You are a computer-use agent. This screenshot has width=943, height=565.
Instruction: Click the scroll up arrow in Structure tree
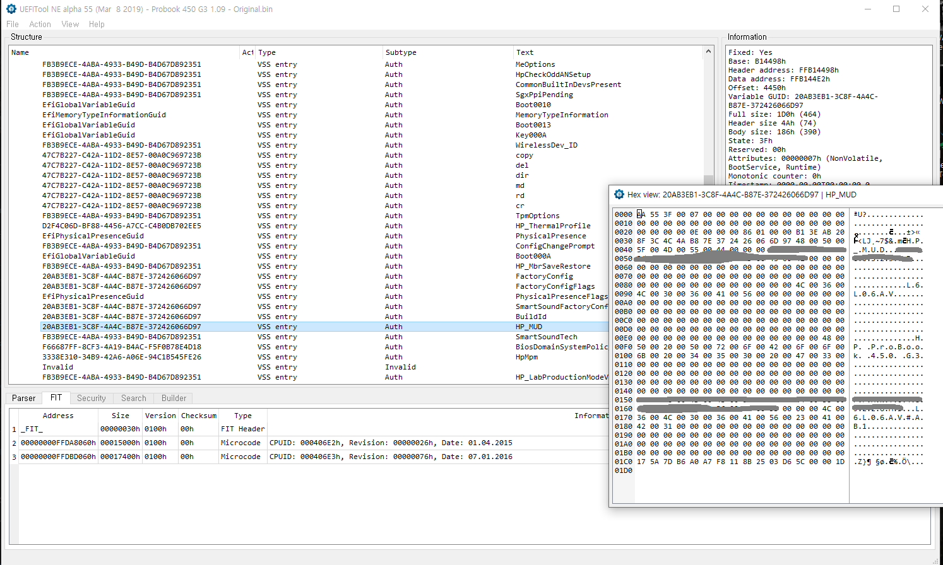click(708, 52)
